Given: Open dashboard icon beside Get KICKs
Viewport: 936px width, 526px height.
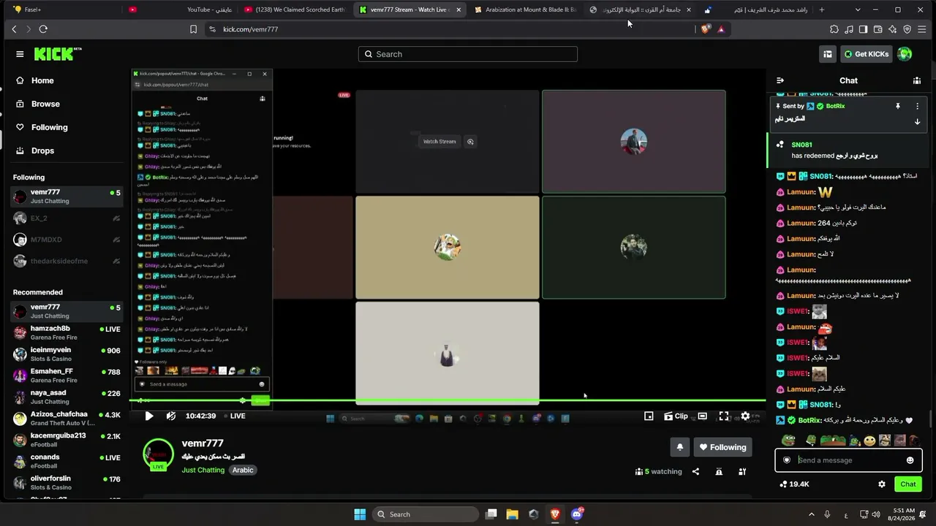Looking at the screenshot, I should pos(828,54).
